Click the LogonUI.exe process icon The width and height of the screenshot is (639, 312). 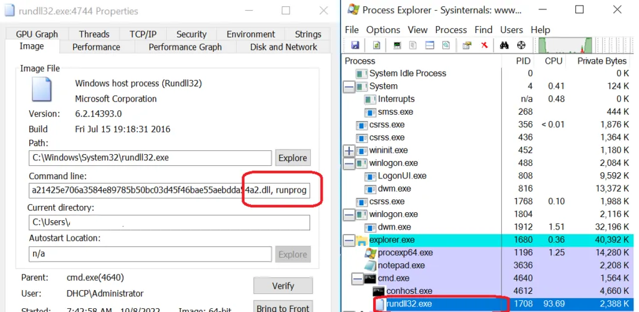click(370, 177)
